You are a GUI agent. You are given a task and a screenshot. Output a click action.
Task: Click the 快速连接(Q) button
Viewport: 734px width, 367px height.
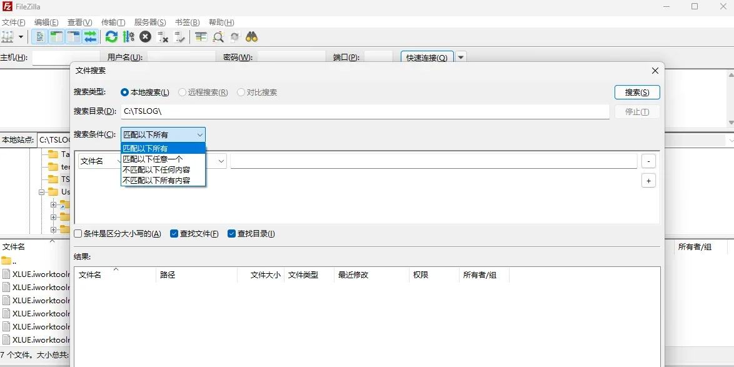click(x=427, y=58)
